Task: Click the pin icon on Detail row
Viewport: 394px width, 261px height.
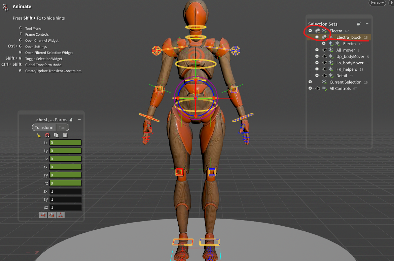Action: tap(324, 75)
